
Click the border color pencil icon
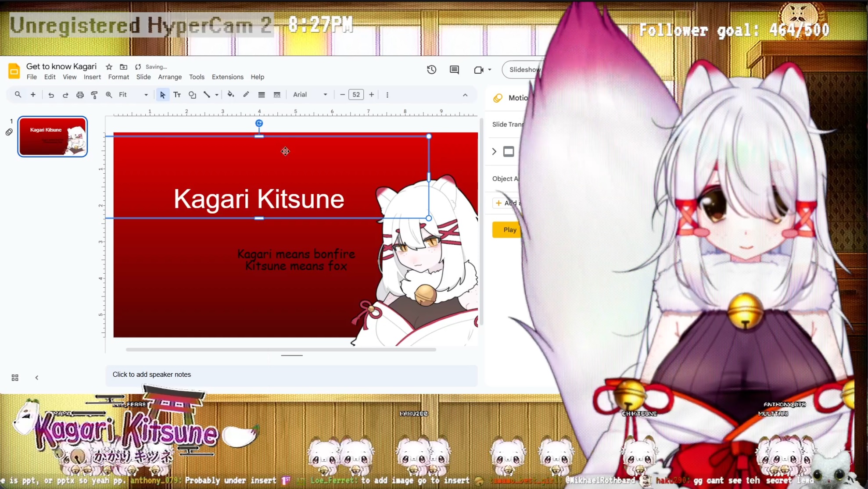pos(246,95)
